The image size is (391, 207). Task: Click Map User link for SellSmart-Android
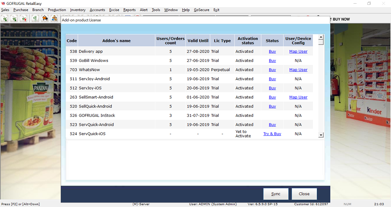pyautogui.click(x=298, y=97)
